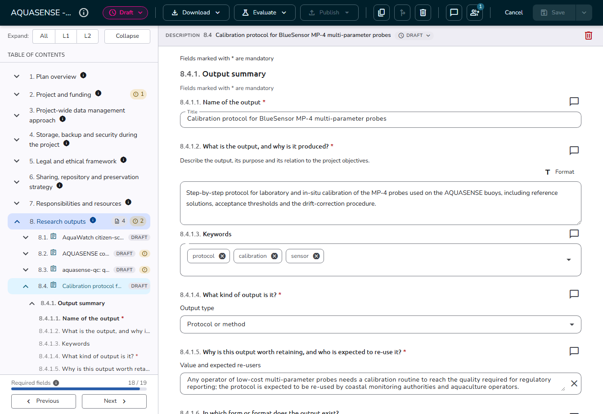Open the Draft status dropdown in the top bar

(126, 13)
